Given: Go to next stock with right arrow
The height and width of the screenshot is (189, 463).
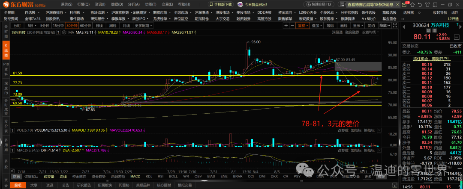Looking at the screenshot, I should 460,26.
